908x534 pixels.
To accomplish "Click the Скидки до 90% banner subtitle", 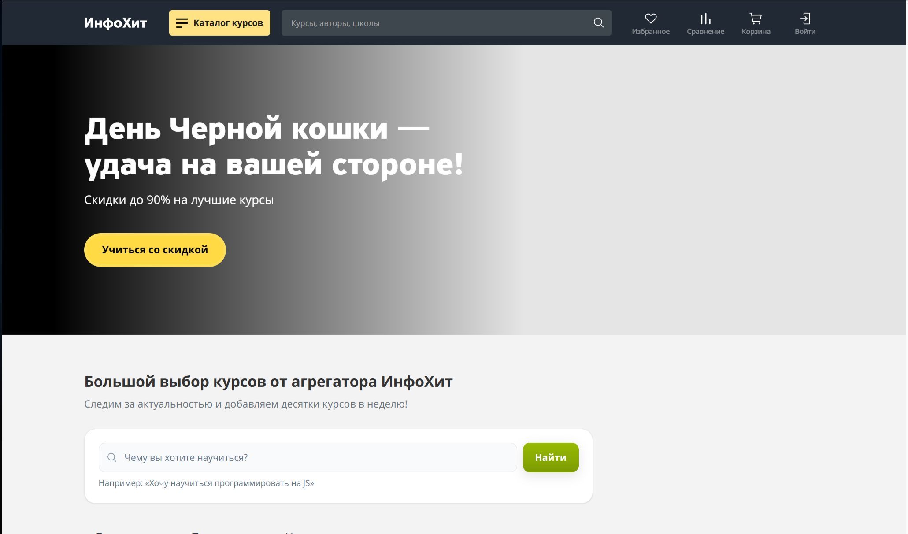I will point(179,200).
